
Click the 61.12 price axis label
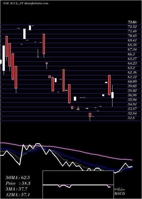(x=132, y=77)
